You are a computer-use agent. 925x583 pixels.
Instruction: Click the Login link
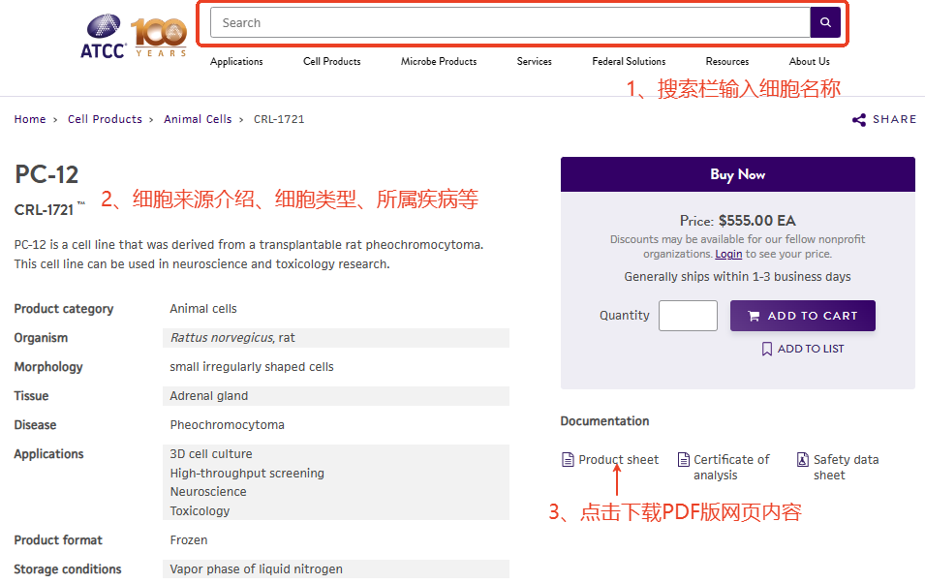[728, 254]
